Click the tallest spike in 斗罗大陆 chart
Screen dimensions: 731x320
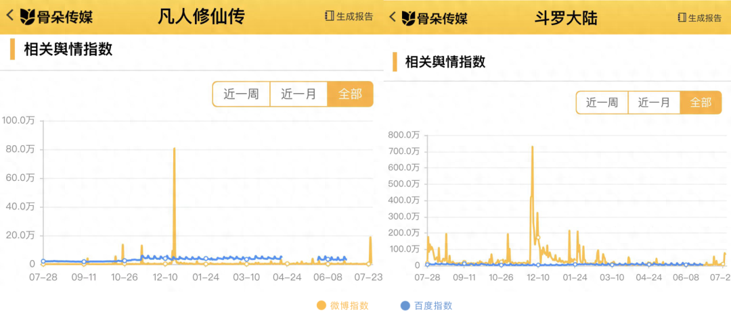point(532,147)
